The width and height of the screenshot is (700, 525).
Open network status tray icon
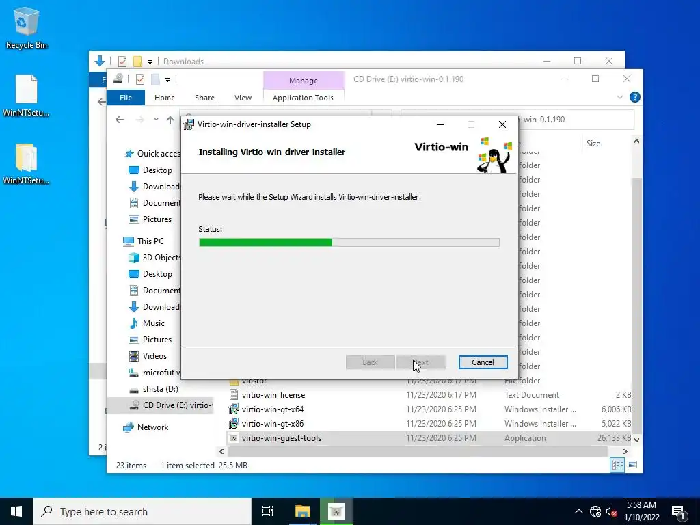tap(595, 511)
